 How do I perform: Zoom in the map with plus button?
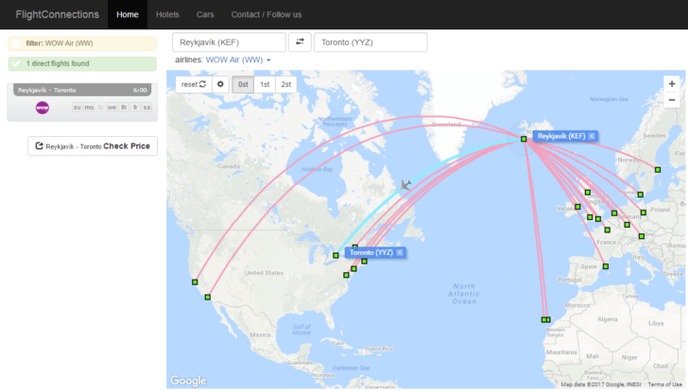coord(672,84)
